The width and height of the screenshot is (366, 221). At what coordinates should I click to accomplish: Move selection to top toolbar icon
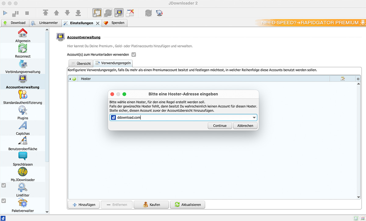45,13
